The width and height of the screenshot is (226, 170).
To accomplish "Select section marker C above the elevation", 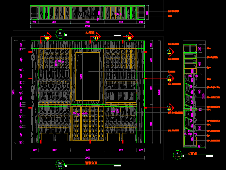I will 129,37.
